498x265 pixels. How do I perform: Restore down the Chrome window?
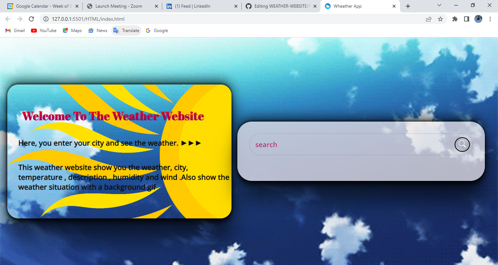coord(473,5)
